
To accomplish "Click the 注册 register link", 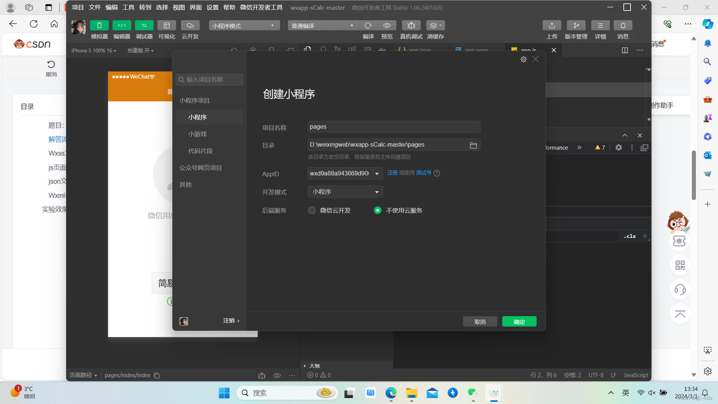I will tap(392, 173).
